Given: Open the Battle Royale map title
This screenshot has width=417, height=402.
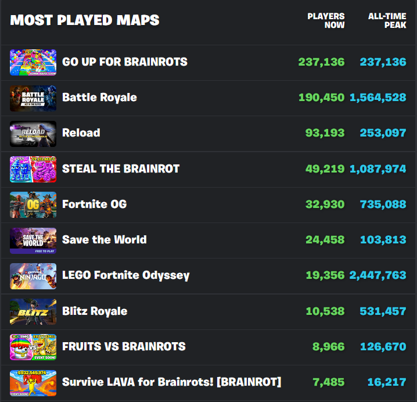Looking at the screenshot, I should click(99, 98).
